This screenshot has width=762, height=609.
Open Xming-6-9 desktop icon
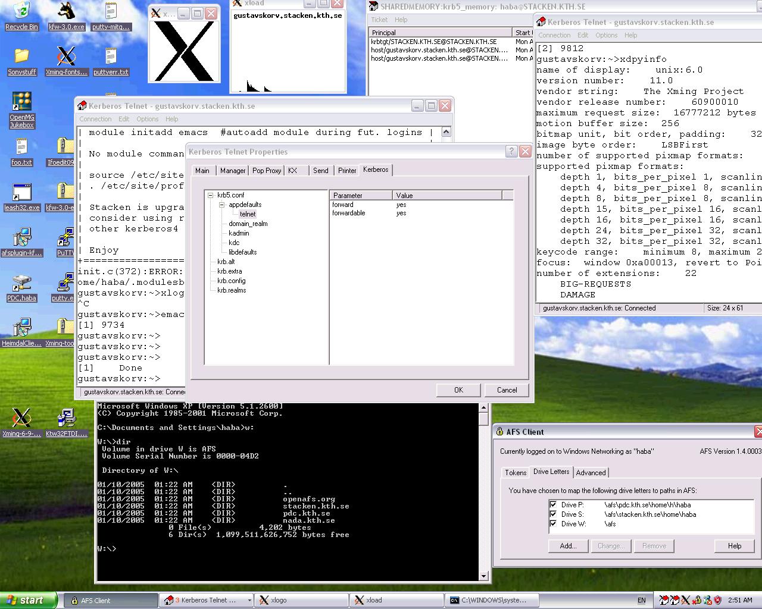point(21,423)
